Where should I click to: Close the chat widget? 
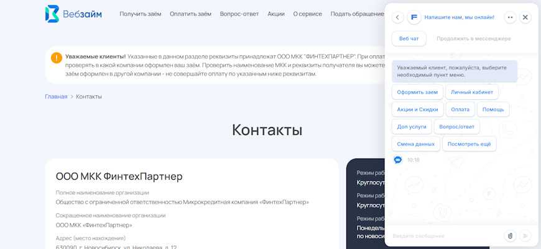pyautogui.click(x=525, y=17)
